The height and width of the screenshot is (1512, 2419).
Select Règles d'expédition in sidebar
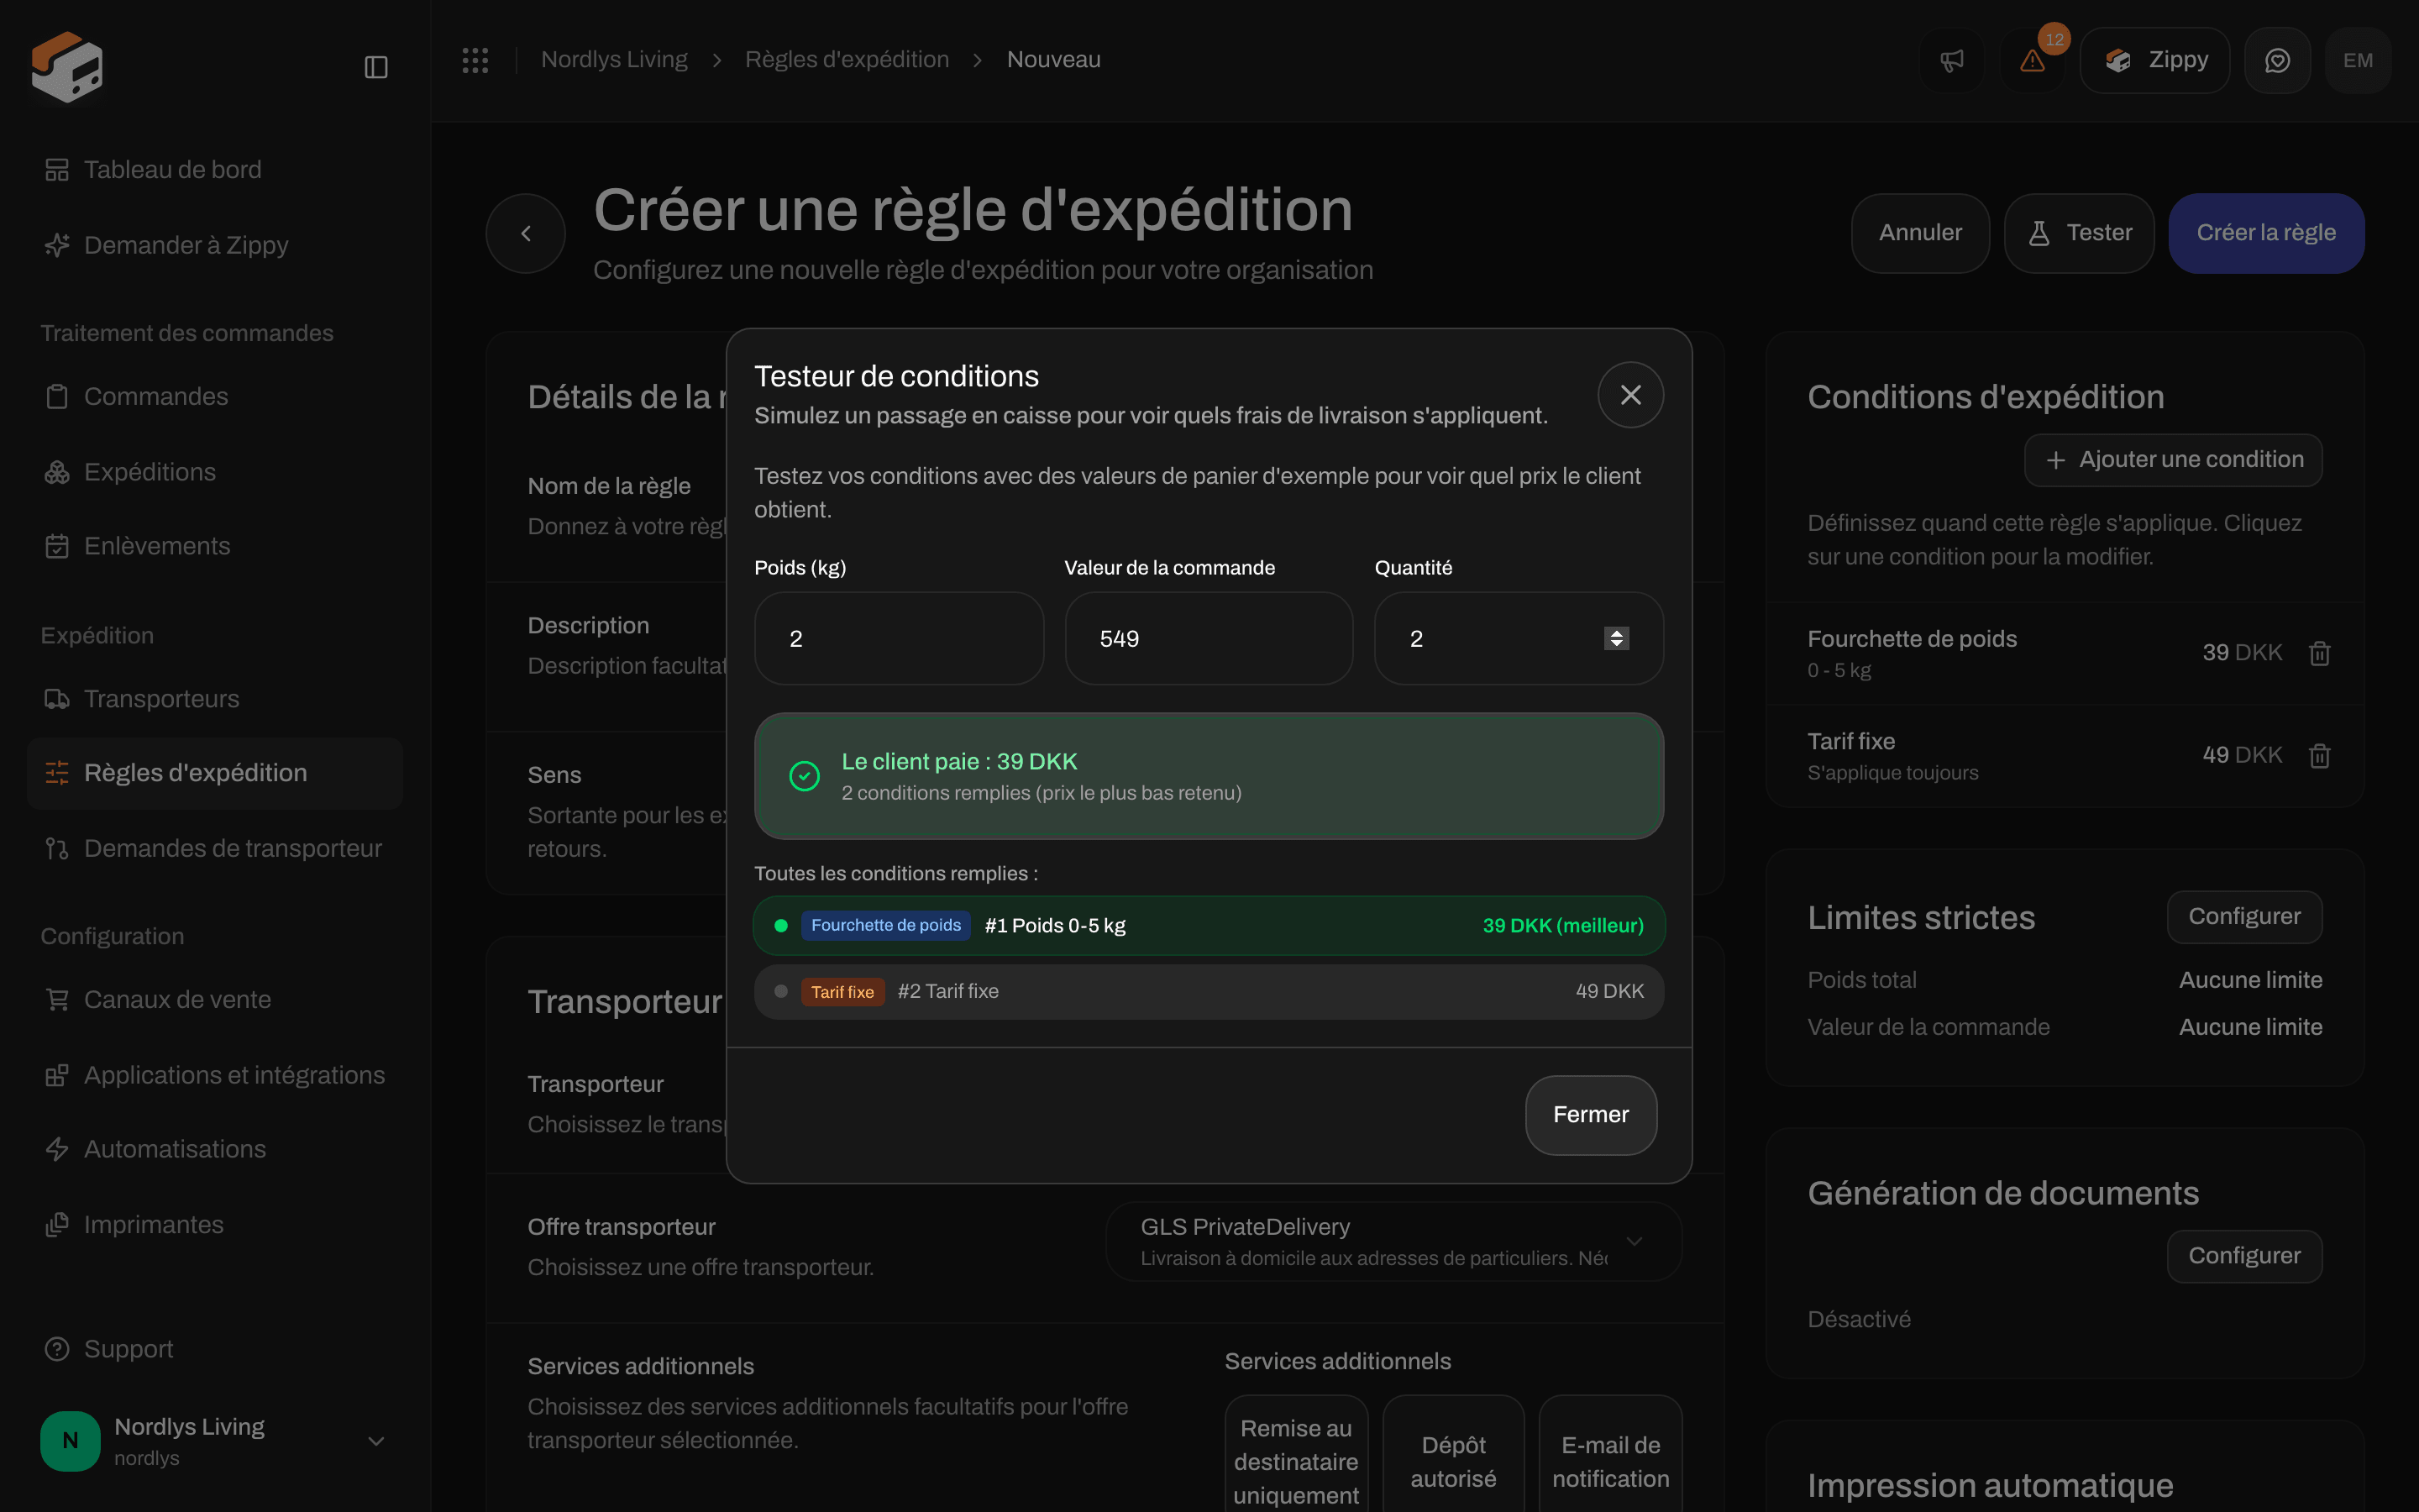click(215, 773)
